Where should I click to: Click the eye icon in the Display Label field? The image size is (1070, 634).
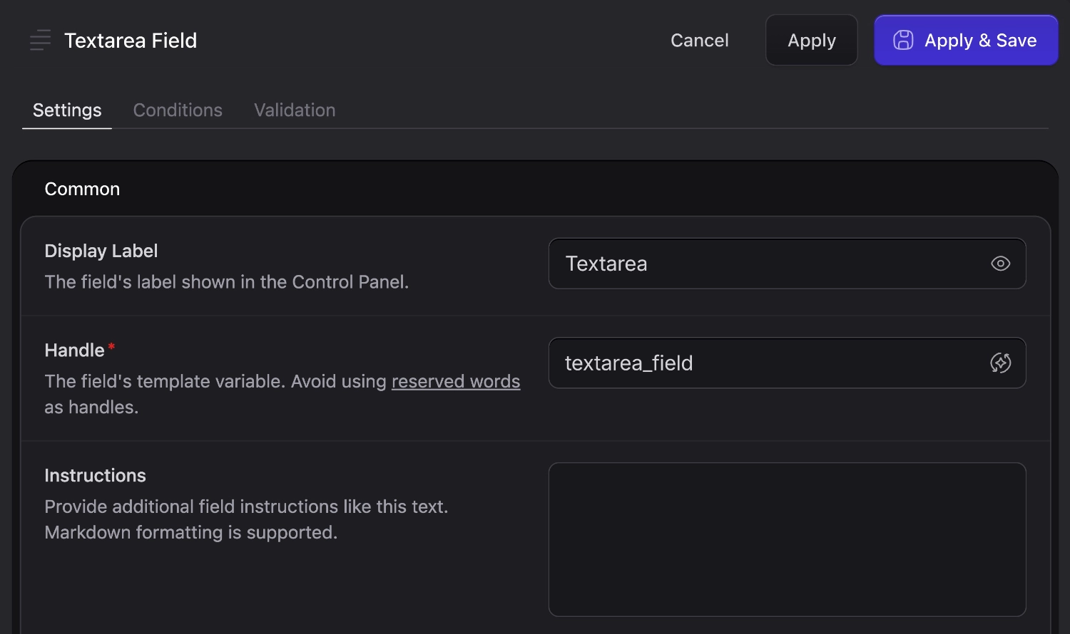point(1000,264)
